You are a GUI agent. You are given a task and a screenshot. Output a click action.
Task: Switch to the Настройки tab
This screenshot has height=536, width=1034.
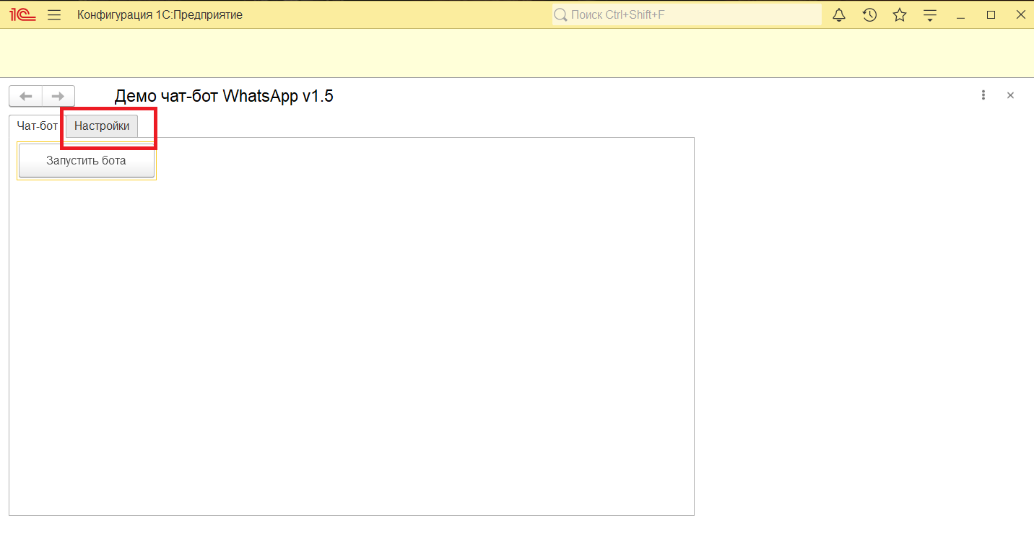tap(101, 126)
